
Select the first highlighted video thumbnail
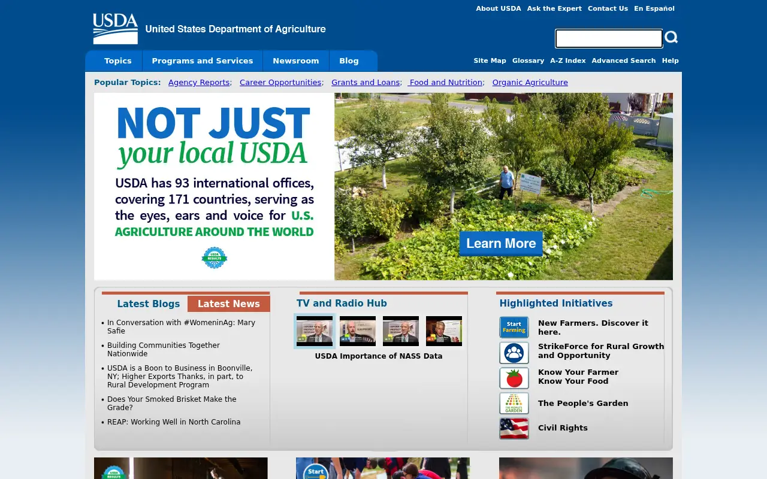[315, 331]
